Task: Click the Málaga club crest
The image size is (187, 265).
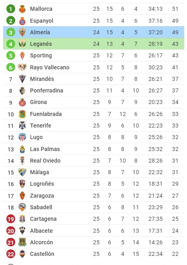Action: (22, 172)
